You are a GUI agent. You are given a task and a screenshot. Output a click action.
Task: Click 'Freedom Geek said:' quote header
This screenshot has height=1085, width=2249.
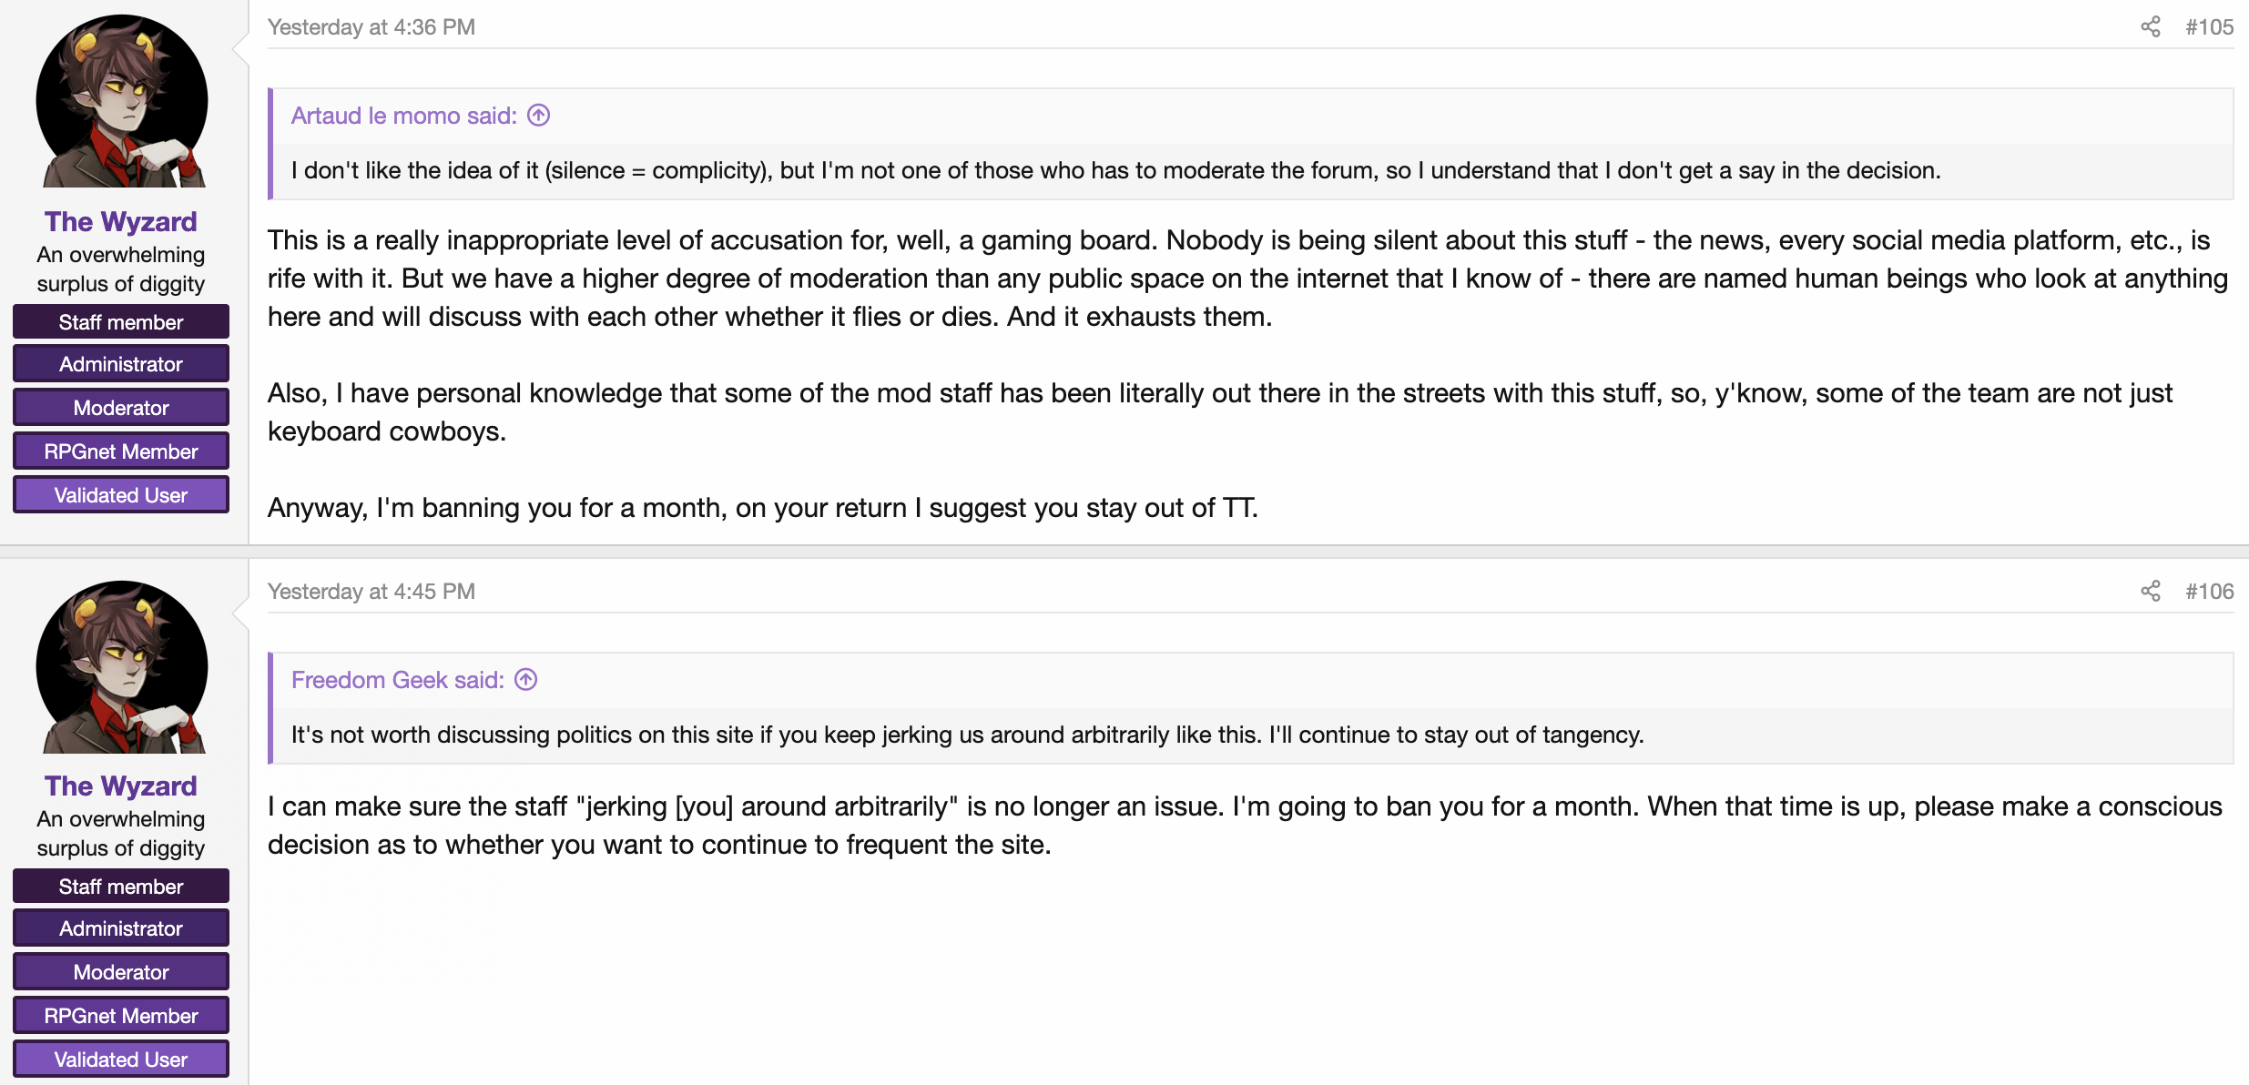click(x=398, y=680)
